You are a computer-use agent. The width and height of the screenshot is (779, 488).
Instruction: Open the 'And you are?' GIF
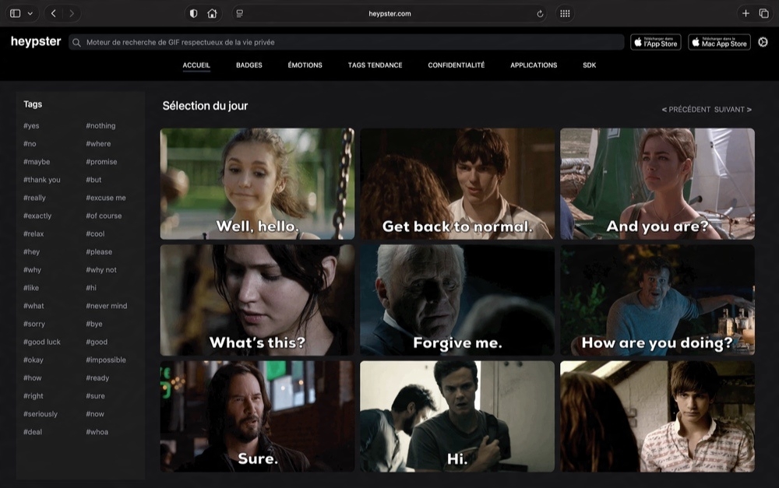tap(657, 184)
